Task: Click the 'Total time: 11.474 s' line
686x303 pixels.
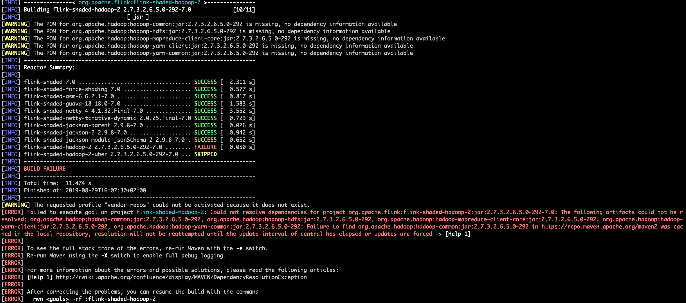Action: [x=57, y=183]
